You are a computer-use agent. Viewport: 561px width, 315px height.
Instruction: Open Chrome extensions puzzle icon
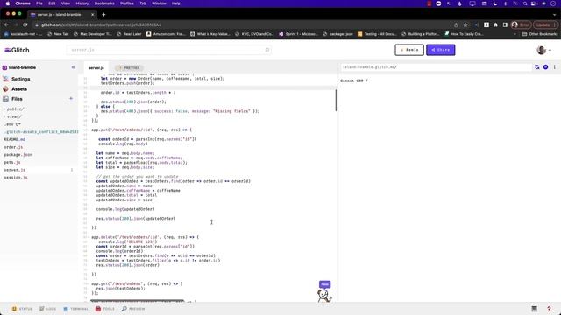pyautogui.click(x=495, y=24)
